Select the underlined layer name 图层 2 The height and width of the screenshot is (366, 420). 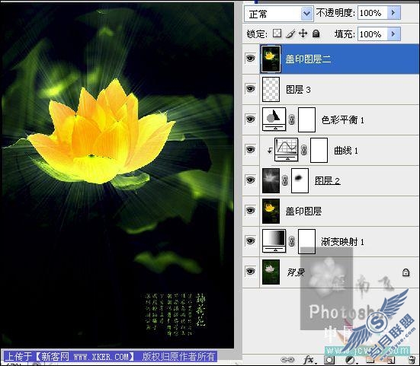(327, 181)
